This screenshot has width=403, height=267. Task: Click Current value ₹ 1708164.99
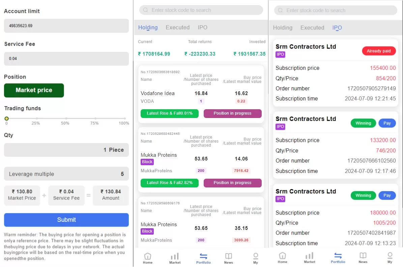154,54
